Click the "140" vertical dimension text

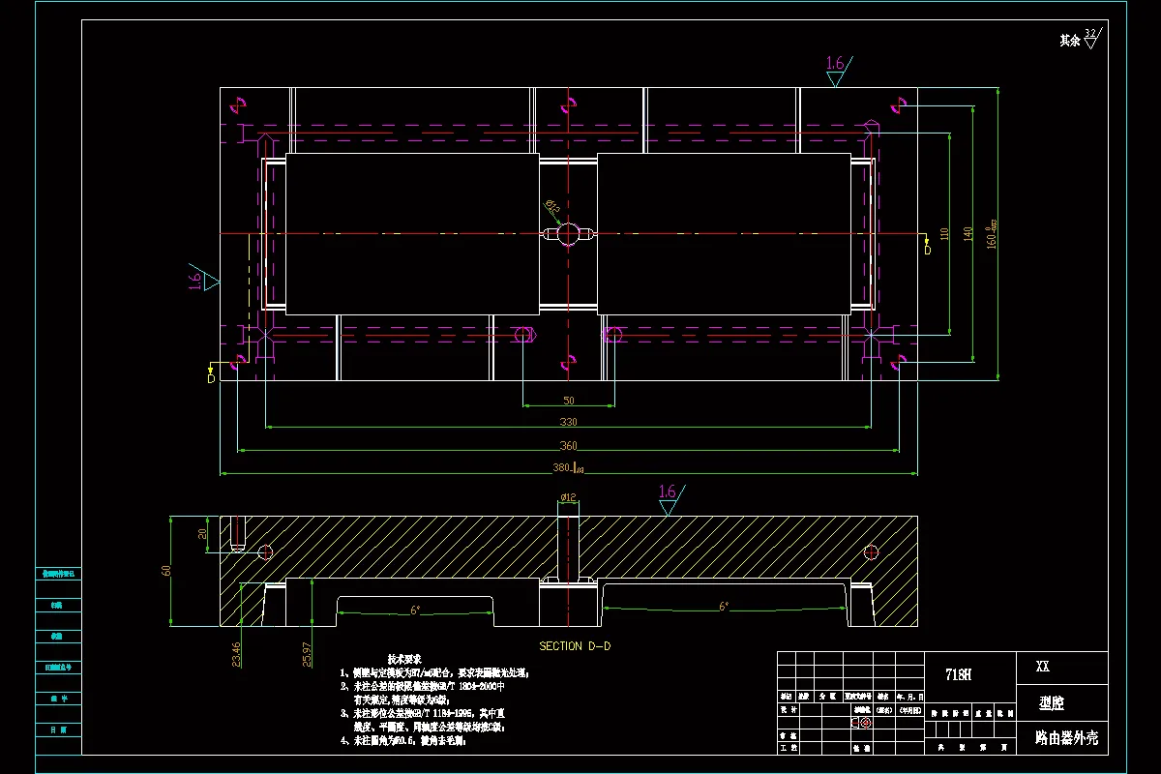(x=968, y=233)
